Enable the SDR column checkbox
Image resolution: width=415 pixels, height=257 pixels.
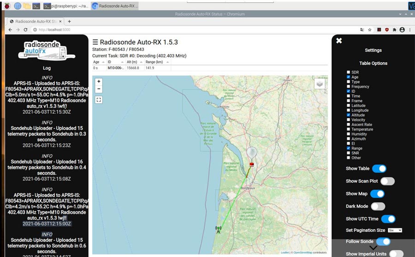(x=348, y=72)
